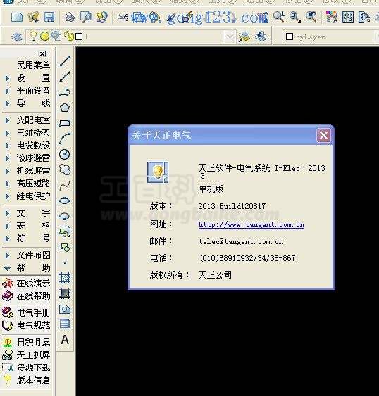Click 在线演示 under help menu
379x396 pixels.
(x=33, y=283)
